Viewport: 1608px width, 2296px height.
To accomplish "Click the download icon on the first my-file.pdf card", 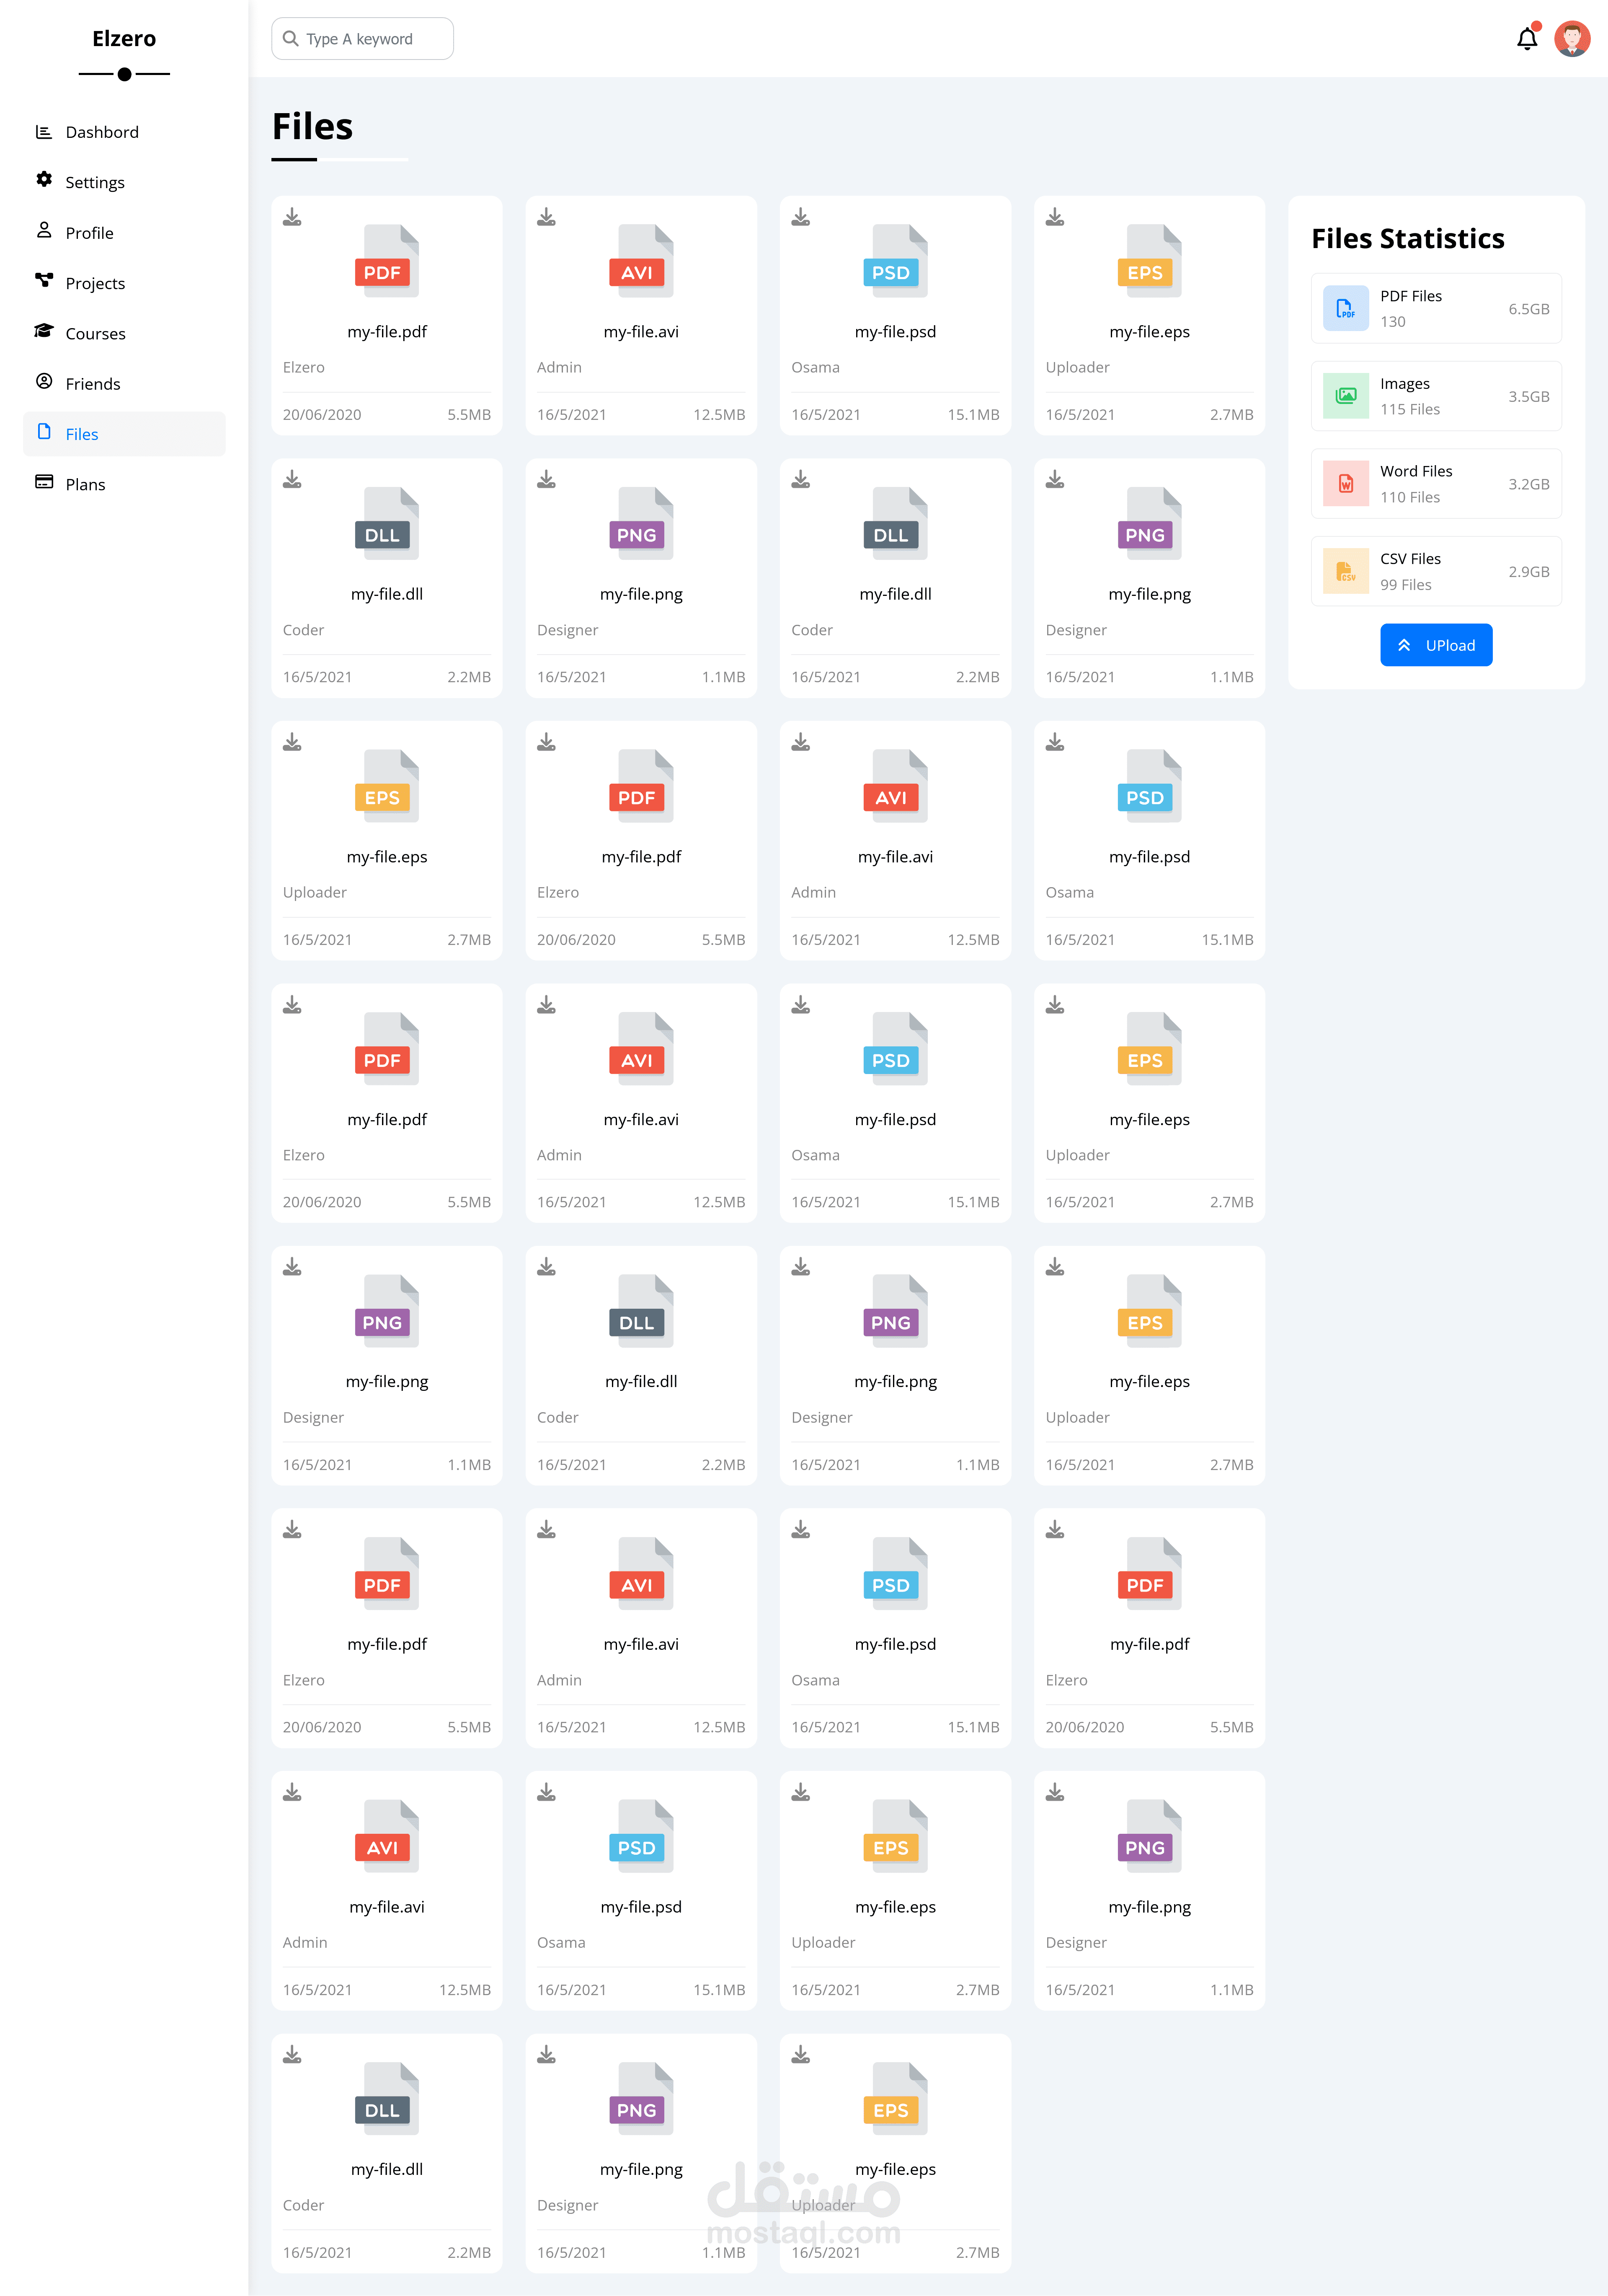I will (x=292, y=217).
